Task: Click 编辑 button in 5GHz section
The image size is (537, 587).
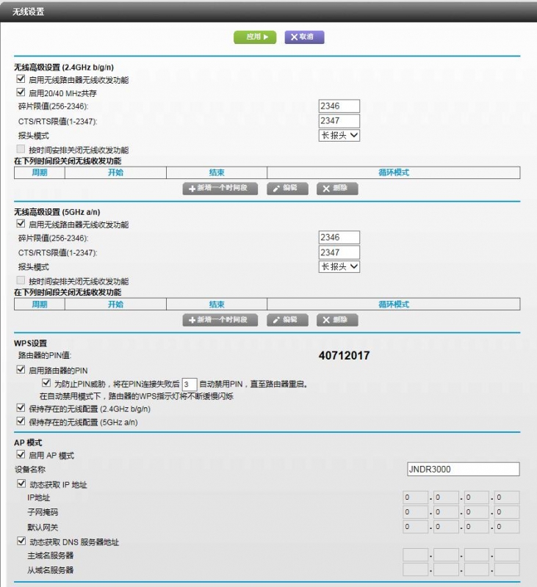Action: 287,320
